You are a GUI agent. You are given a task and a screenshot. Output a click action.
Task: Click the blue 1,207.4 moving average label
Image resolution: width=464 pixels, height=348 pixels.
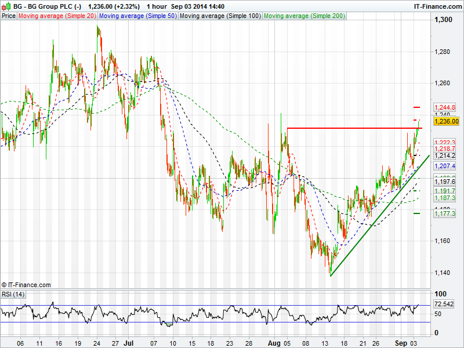click(445, 166)
